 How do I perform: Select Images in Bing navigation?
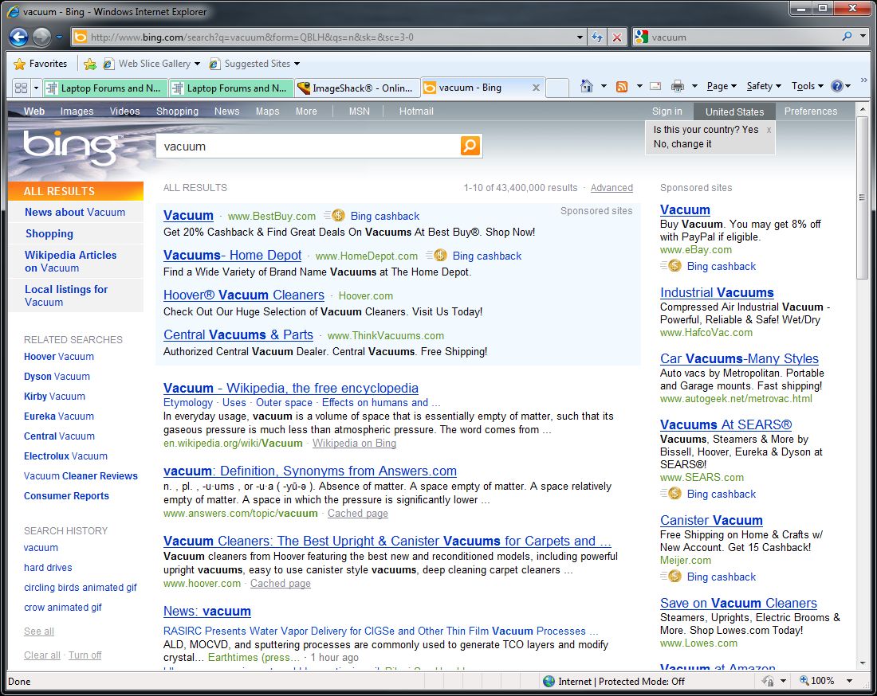77,111
